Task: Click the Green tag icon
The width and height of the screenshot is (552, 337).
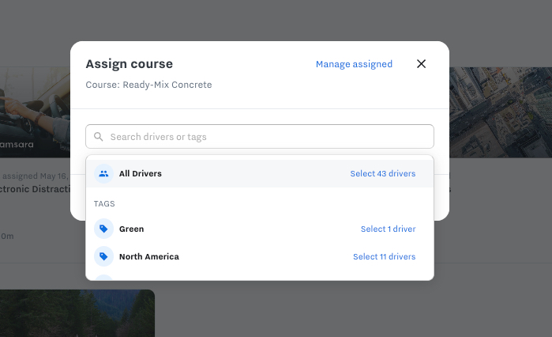Action: tap(103, 229)
